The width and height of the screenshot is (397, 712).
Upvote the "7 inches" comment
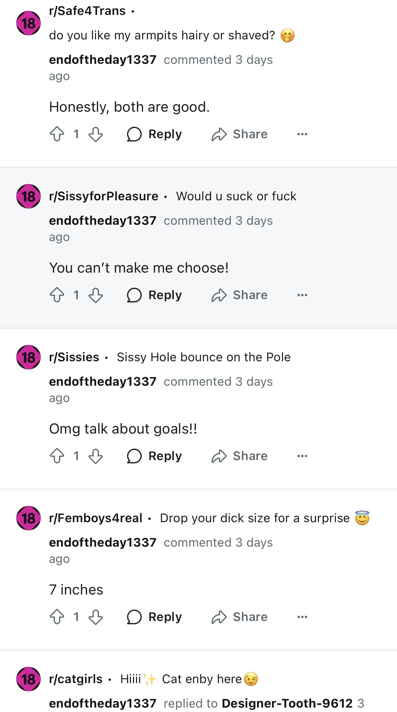pyautogui.click(x=57, y=617)
